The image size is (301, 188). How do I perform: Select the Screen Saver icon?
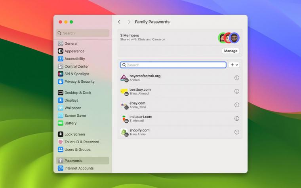(61, 116)
